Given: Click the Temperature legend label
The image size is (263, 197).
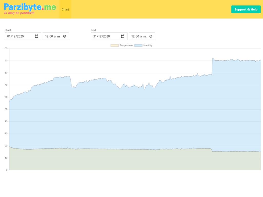Looking at the screenshot, I should tap(126, 45).
